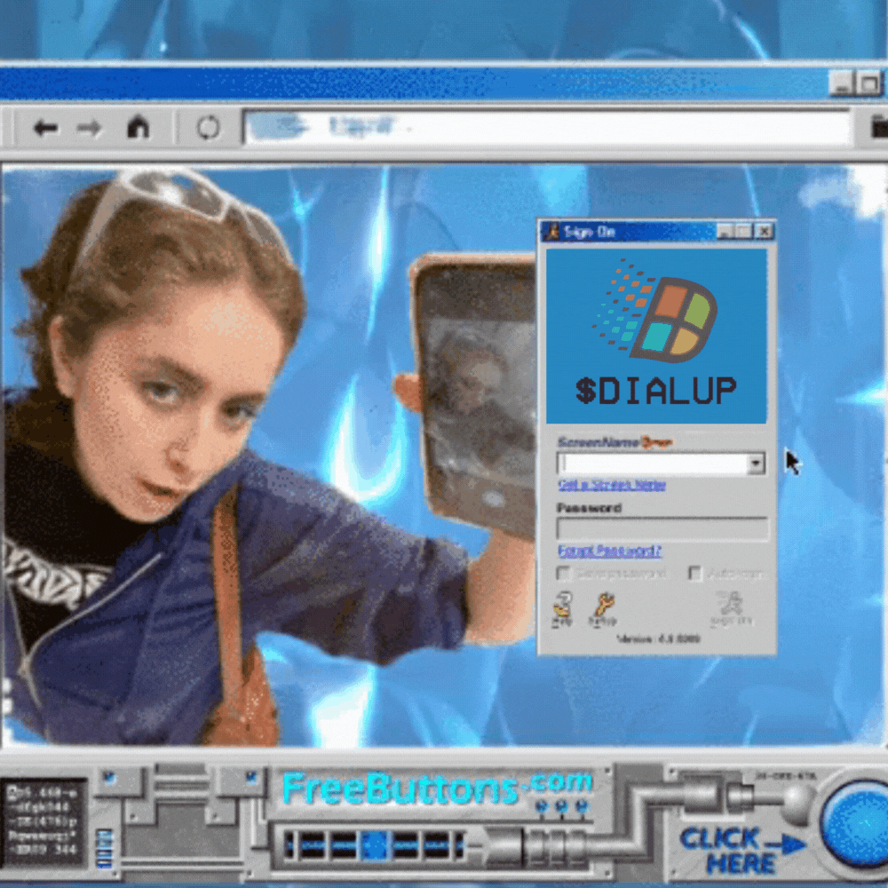
Task: Click the Password input field
Action: 662,529
